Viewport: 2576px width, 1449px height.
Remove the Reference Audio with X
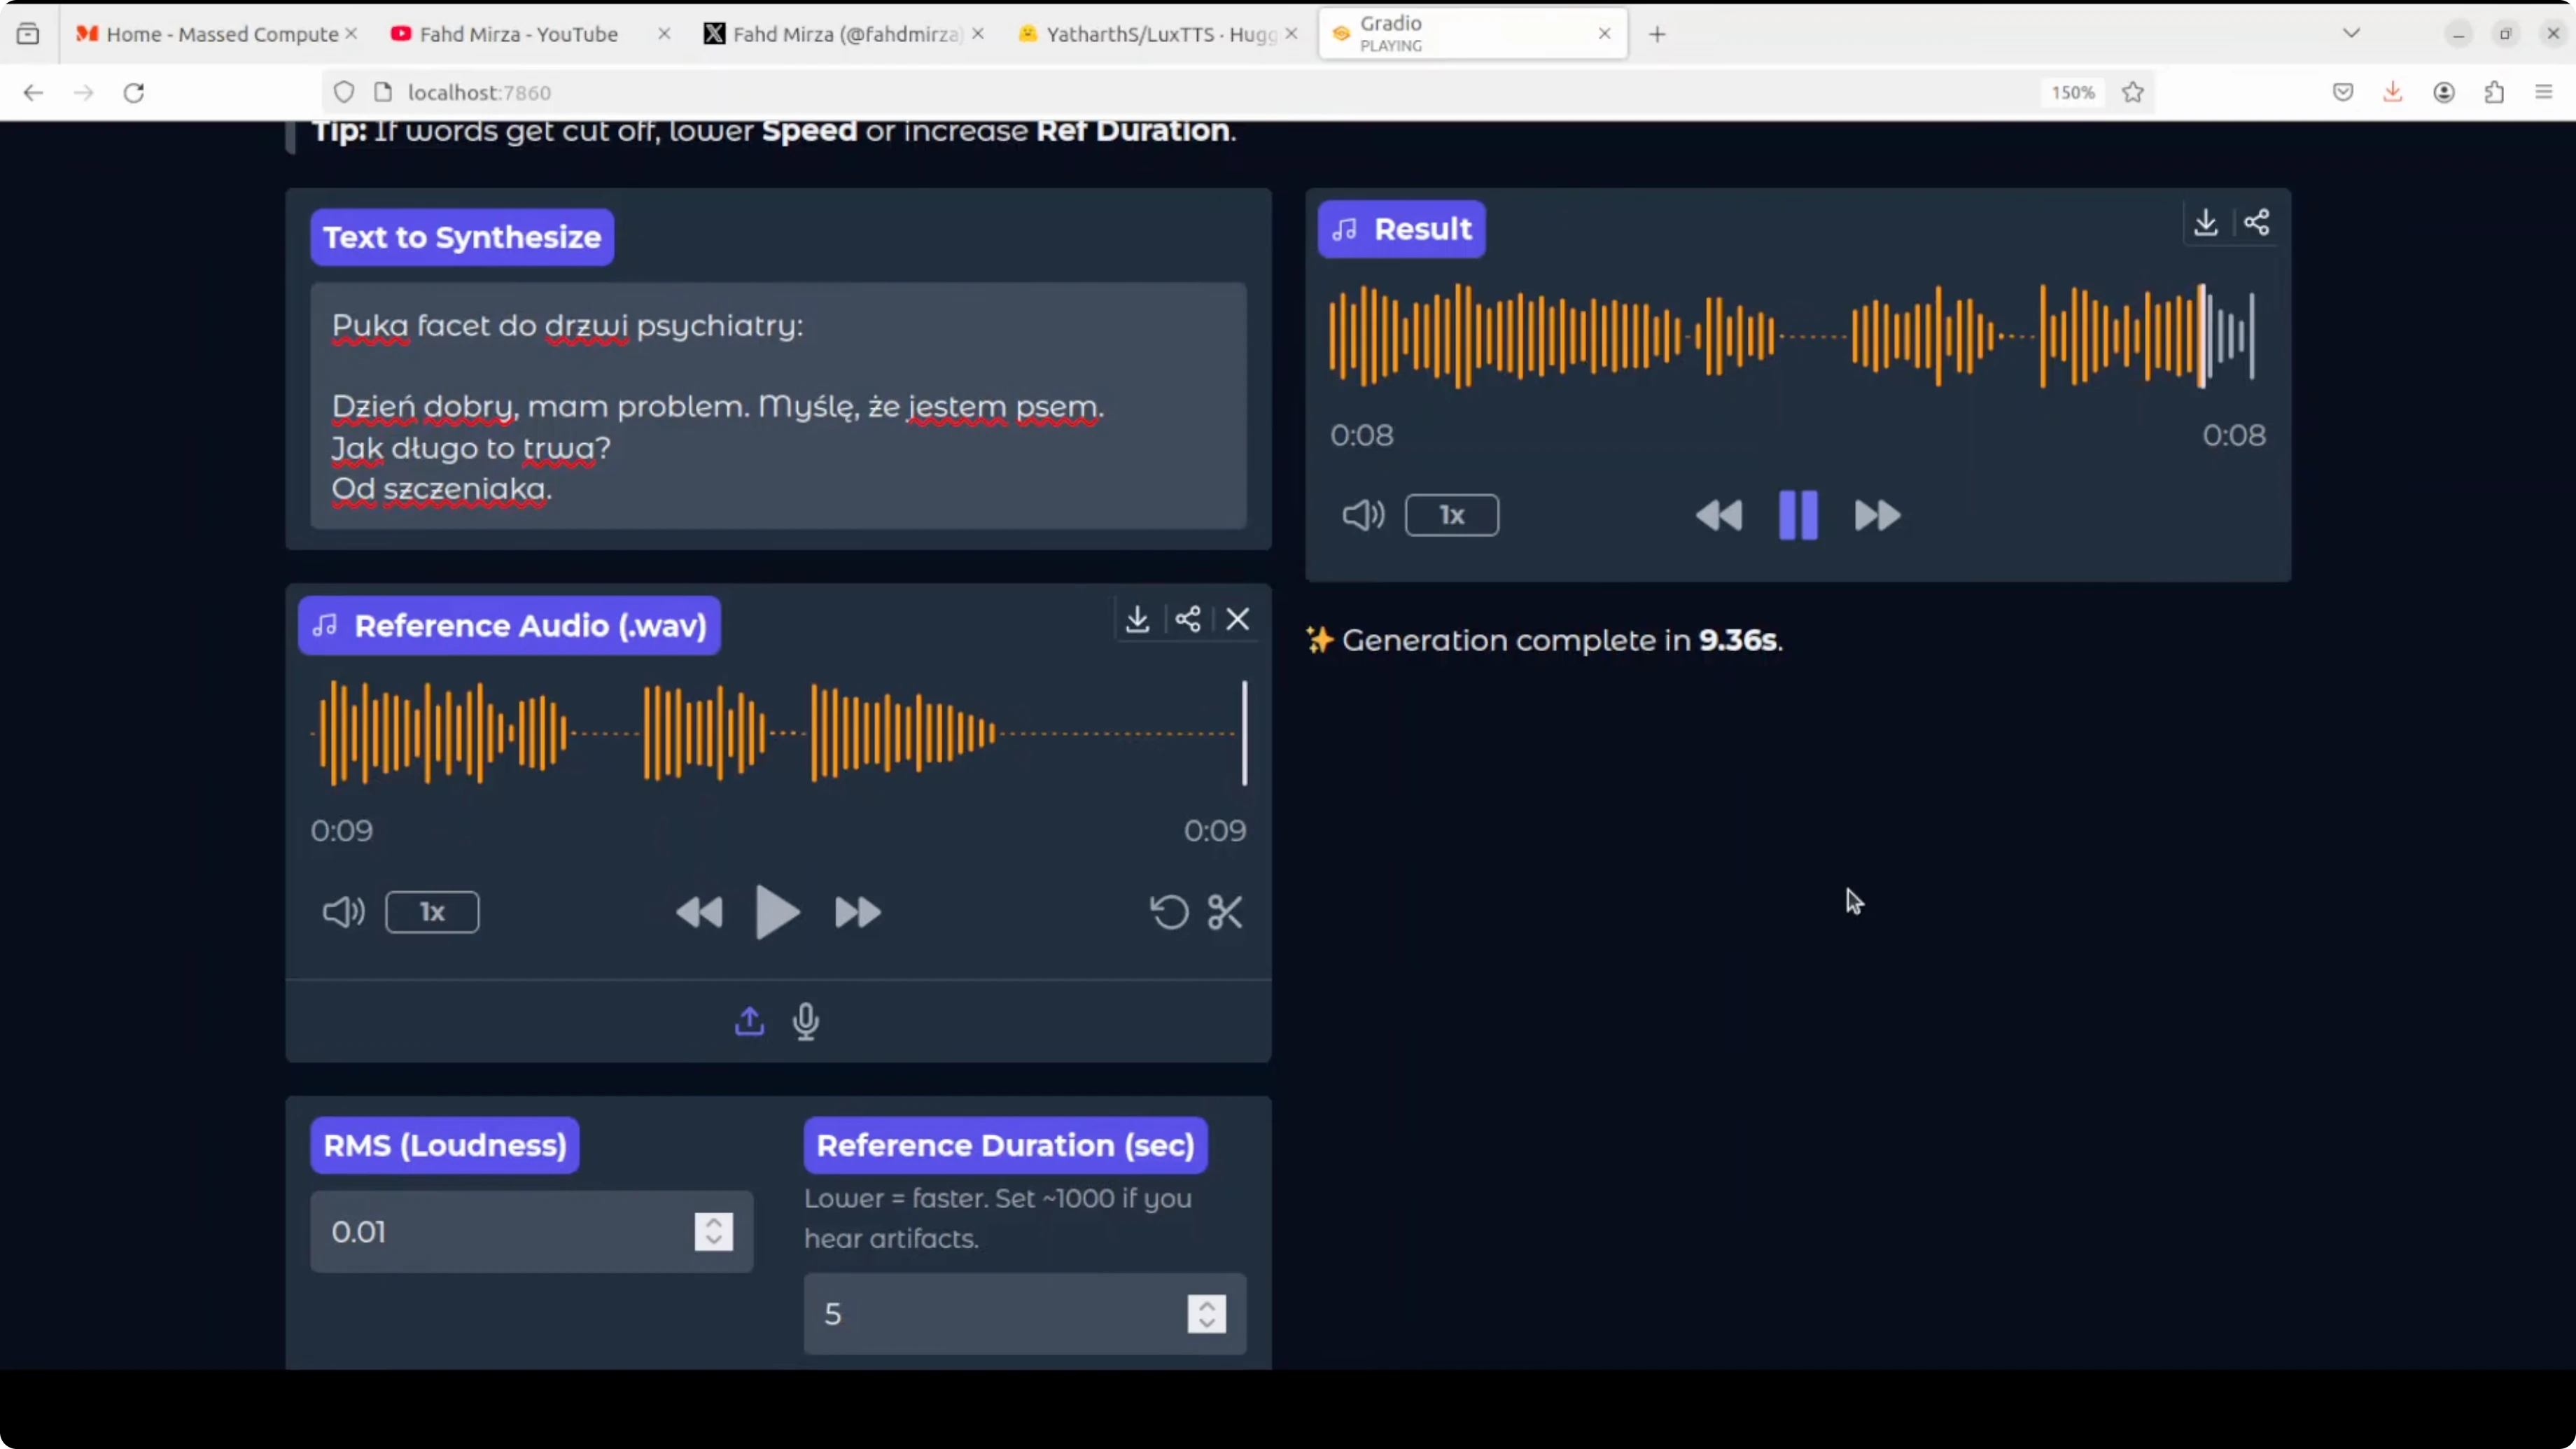1238,619
